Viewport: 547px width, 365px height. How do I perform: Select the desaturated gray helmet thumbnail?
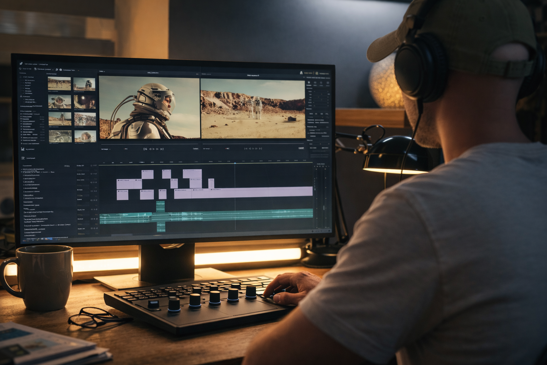click(x=60, y=136)
